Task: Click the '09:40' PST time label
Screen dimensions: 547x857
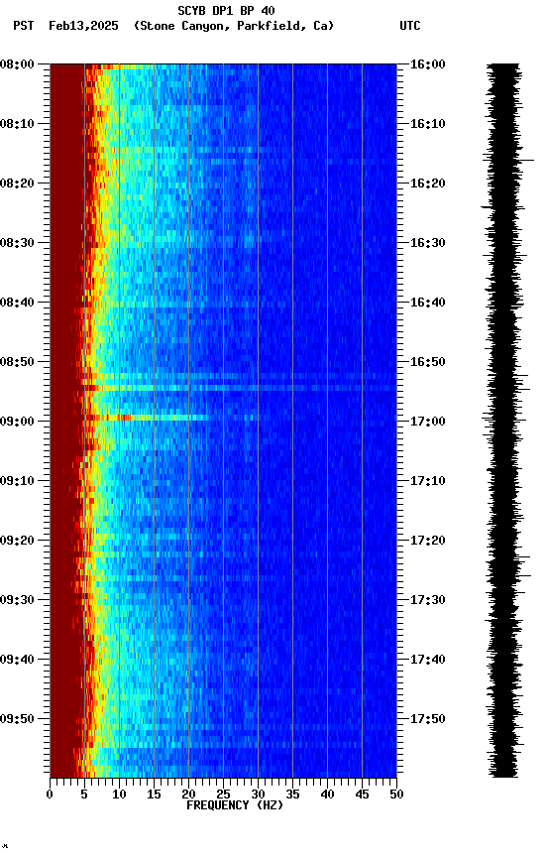Action: 17,660
